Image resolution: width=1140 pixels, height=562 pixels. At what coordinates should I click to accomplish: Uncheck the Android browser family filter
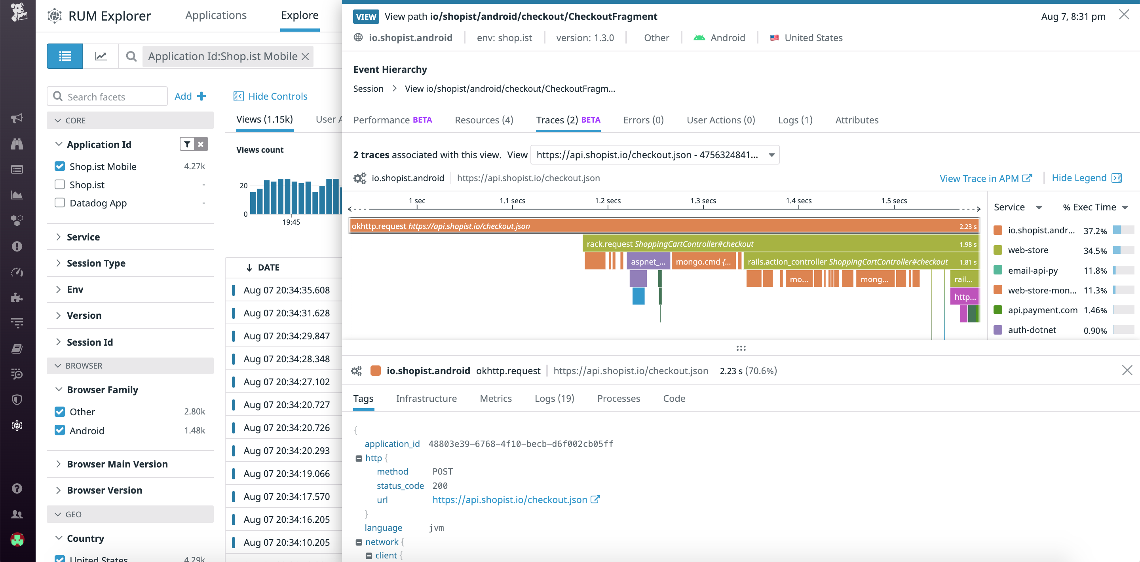[x=60, y=430]
